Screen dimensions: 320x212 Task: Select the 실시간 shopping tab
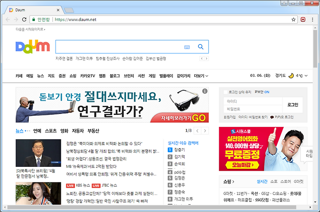(x=262, y=181)
